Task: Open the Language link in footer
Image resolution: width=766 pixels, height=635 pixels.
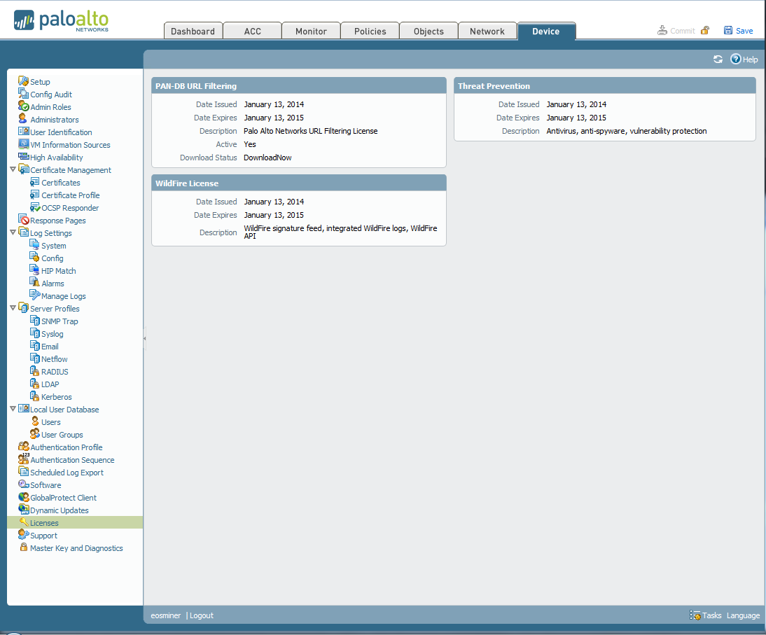Action: 743,615
